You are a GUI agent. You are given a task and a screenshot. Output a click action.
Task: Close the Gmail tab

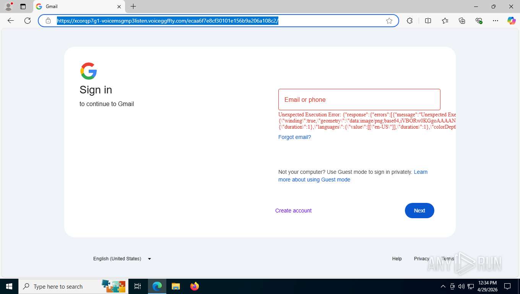click(119, 7)
